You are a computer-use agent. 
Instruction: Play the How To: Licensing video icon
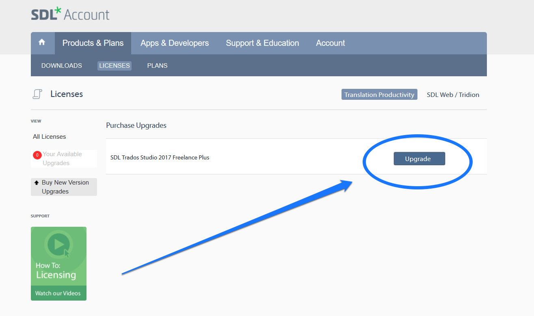59,245
